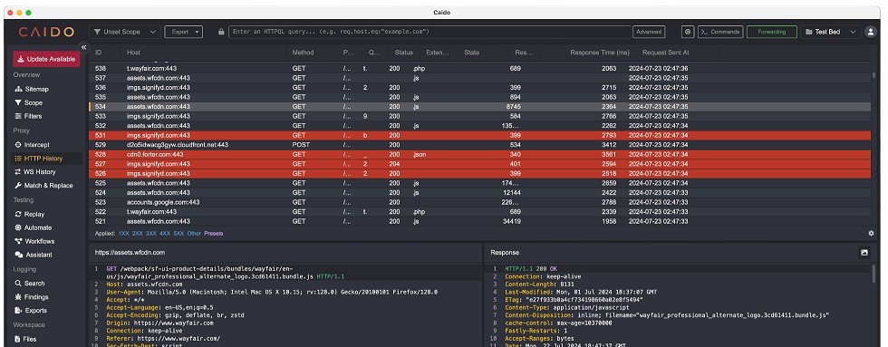Open the Replay tool

[29, 214]
